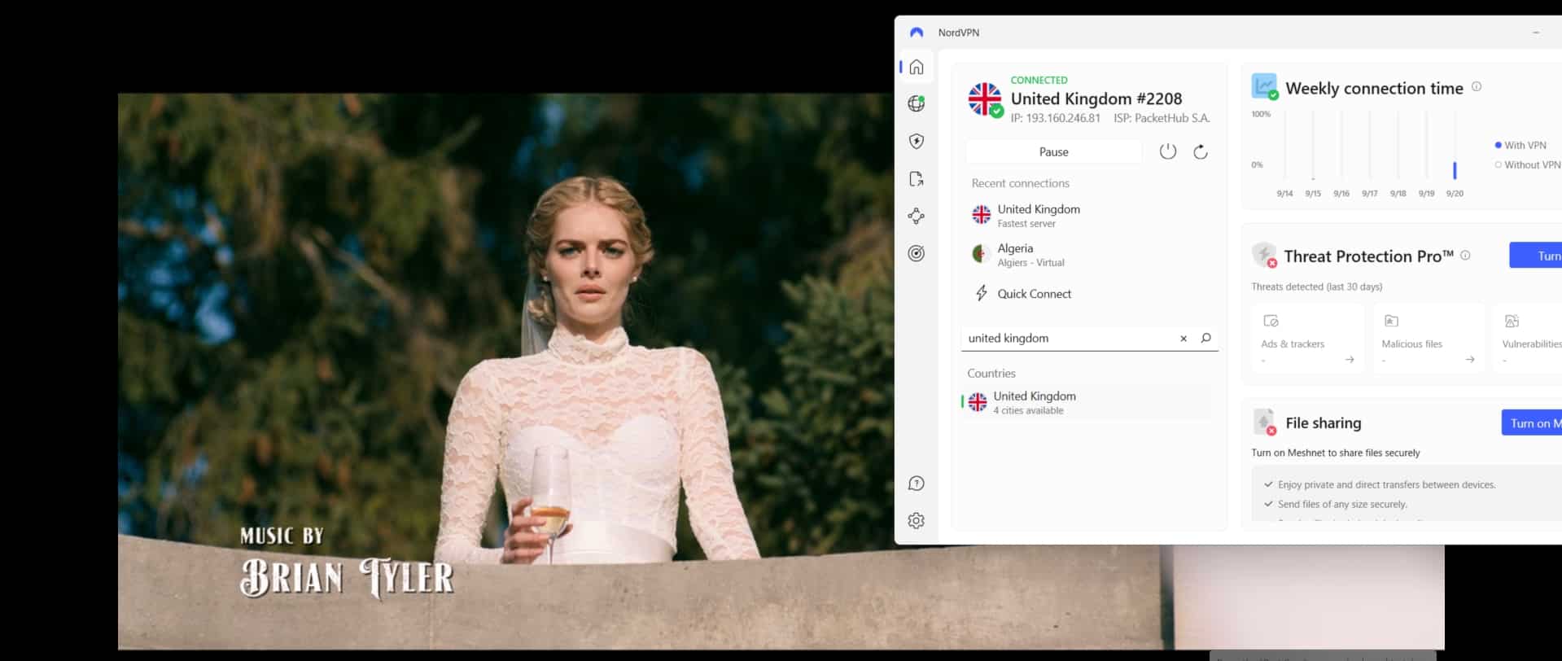Click the ISP: PacketHub S.A. text
The height and width of the screenshot is (661, 1562).
pos(1162,119)
